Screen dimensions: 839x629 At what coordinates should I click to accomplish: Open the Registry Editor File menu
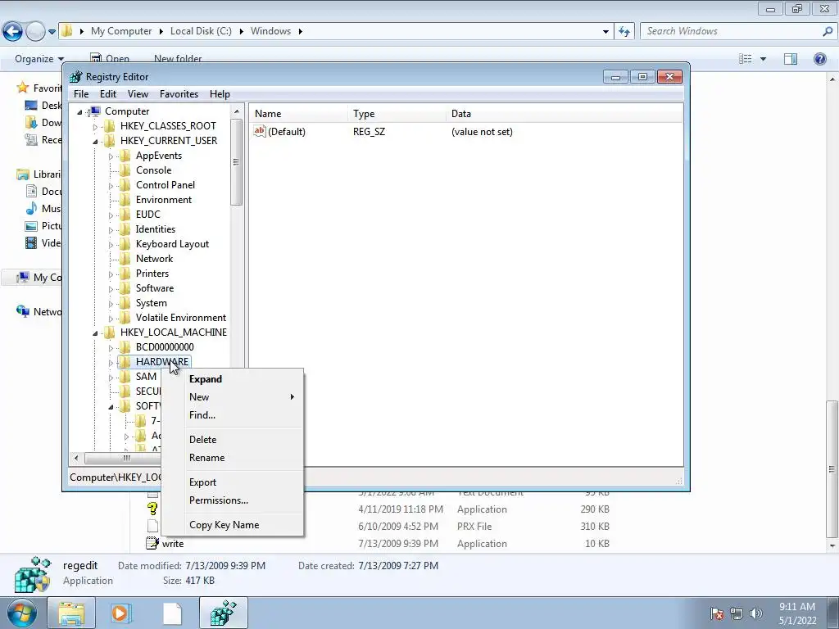(x=81, y=94)
